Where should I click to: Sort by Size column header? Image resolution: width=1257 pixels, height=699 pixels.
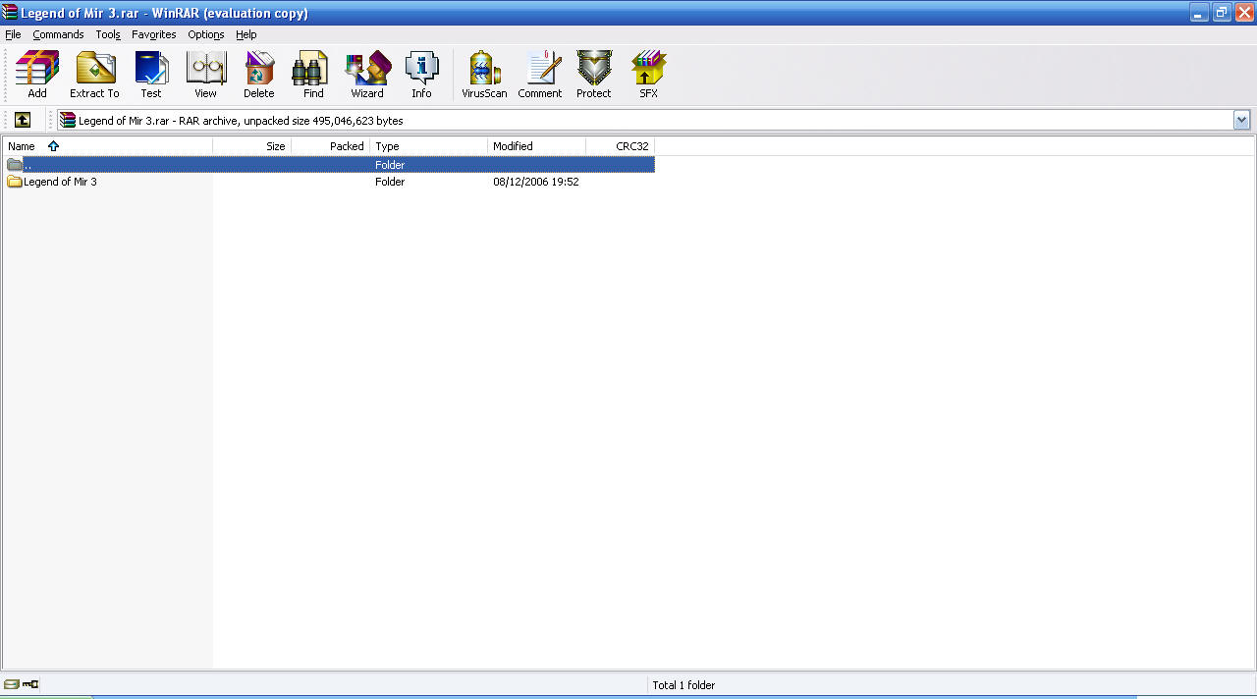pyautogui.click(x=252, y=146)
